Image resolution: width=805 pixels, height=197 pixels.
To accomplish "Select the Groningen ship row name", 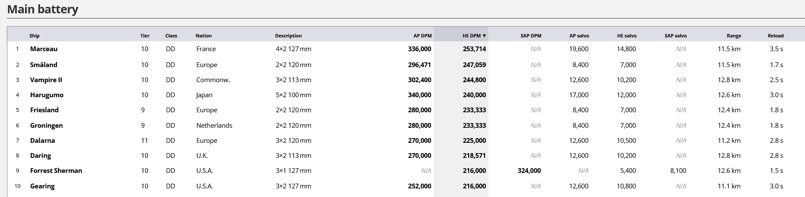I will point(47,126).
